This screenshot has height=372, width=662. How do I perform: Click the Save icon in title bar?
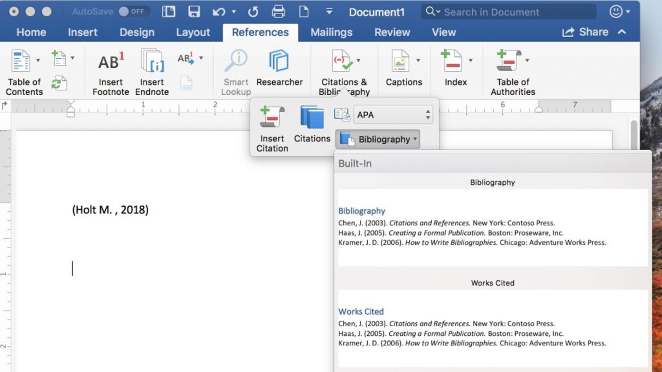[194, 11]
